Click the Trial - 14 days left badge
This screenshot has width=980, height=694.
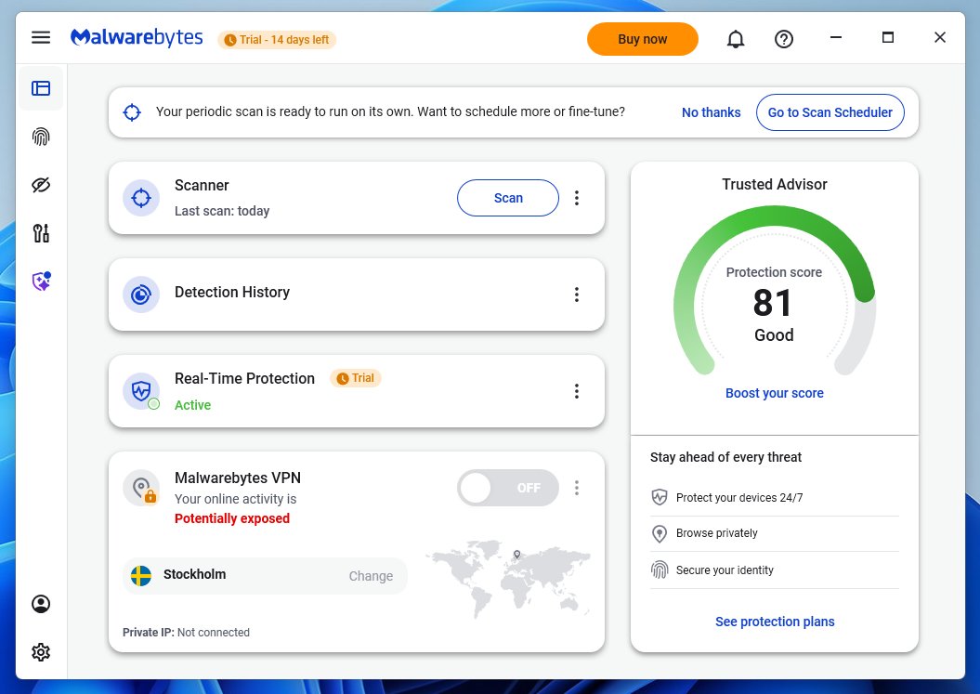pyautogui.click(x=277, y=40)
